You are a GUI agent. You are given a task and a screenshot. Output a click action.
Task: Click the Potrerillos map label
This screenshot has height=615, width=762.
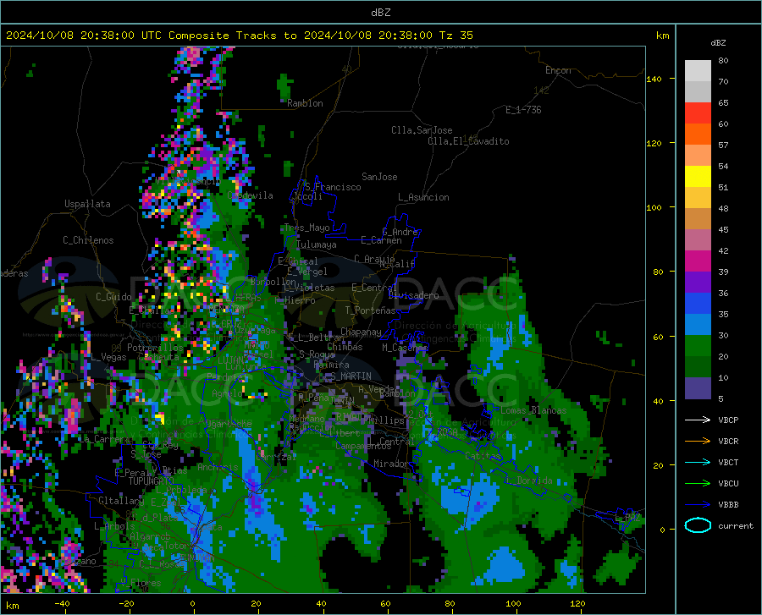155,348
